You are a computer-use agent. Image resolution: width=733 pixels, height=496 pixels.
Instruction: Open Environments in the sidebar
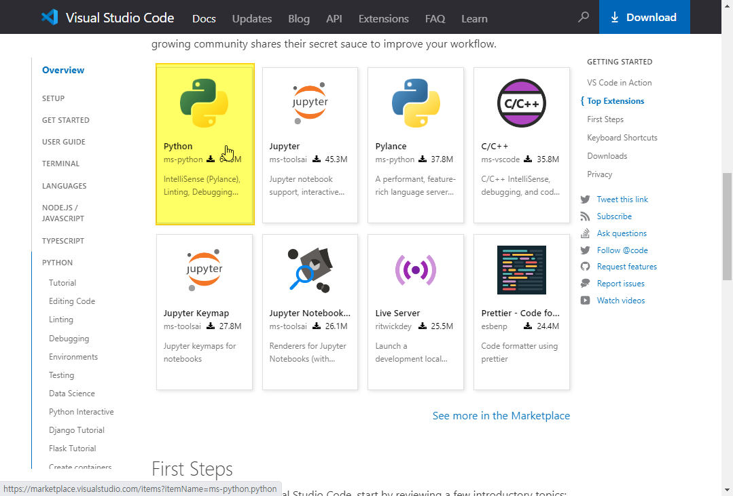[x=73, y=357]
